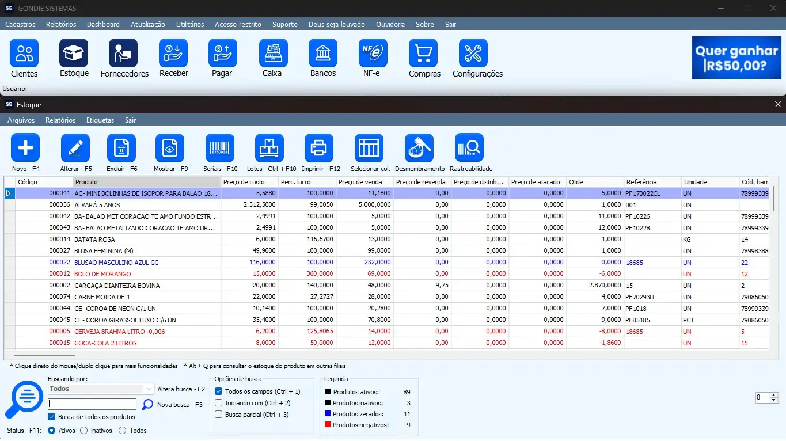Sort by Produto column header

pos(147,182)
